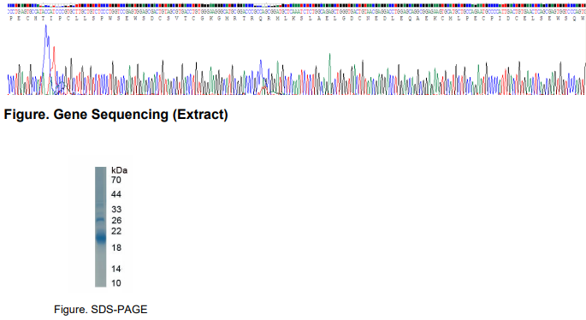Click the Gene Sequencing (Extract) caption
The width and height of the screenshot is (586, 320).
coord(115,115)
